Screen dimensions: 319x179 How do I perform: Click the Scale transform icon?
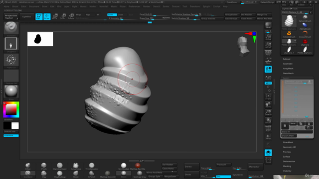pos(63,16)
